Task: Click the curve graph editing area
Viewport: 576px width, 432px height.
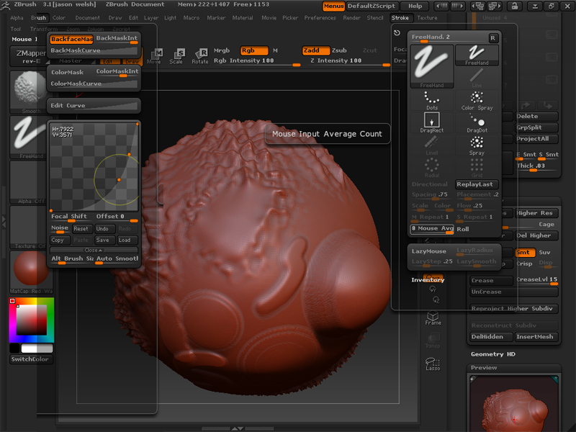Action: click(94, 167)
